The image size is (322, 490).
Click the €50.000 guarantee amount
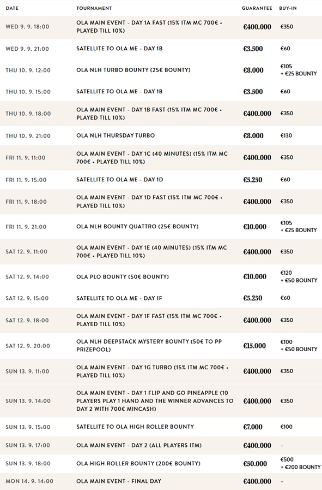click(x=255, y=464)
